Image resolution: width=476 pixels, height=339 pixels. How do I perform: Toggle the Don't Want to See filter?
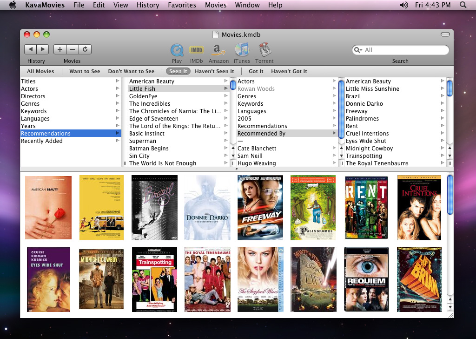tap(131, 71)
